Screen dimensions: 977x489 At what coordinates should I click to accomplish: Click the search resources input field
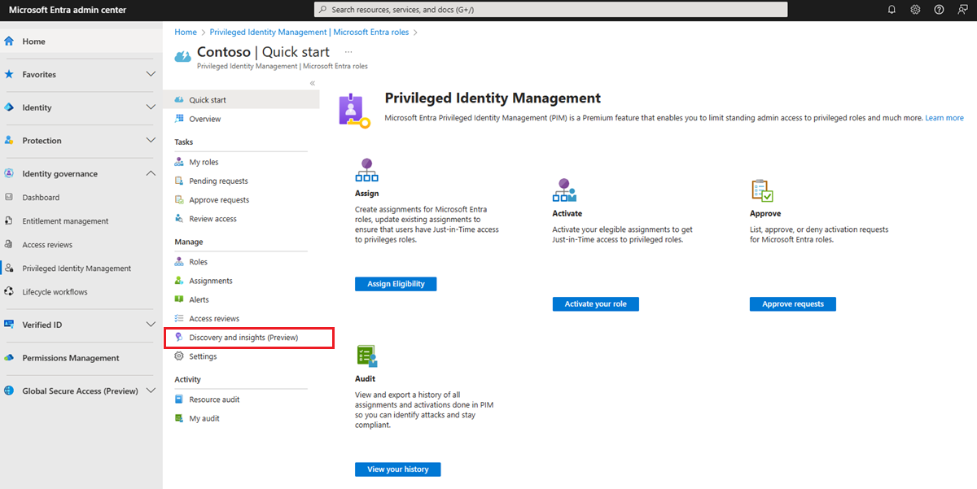coord(550,9)
